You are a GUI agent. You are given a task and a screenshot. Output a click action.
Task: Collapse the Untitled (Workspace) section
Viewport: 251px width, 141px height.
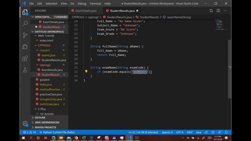pos(33,32)
